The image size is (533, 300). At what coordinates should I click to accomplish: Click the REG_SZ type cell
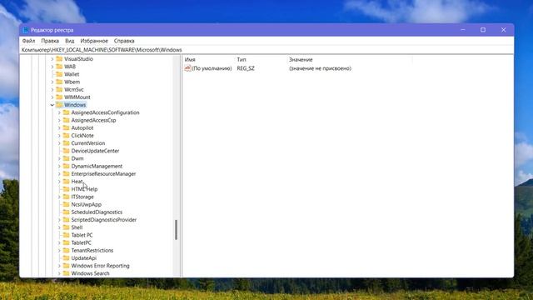click(x=246, y=68)
